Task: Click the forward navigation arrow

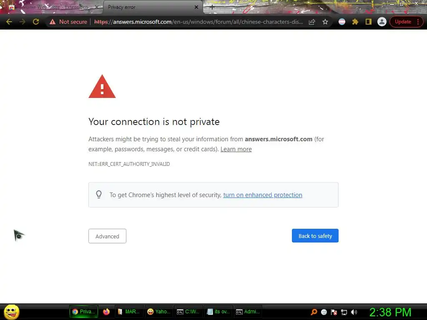Action: click(23, 22)
